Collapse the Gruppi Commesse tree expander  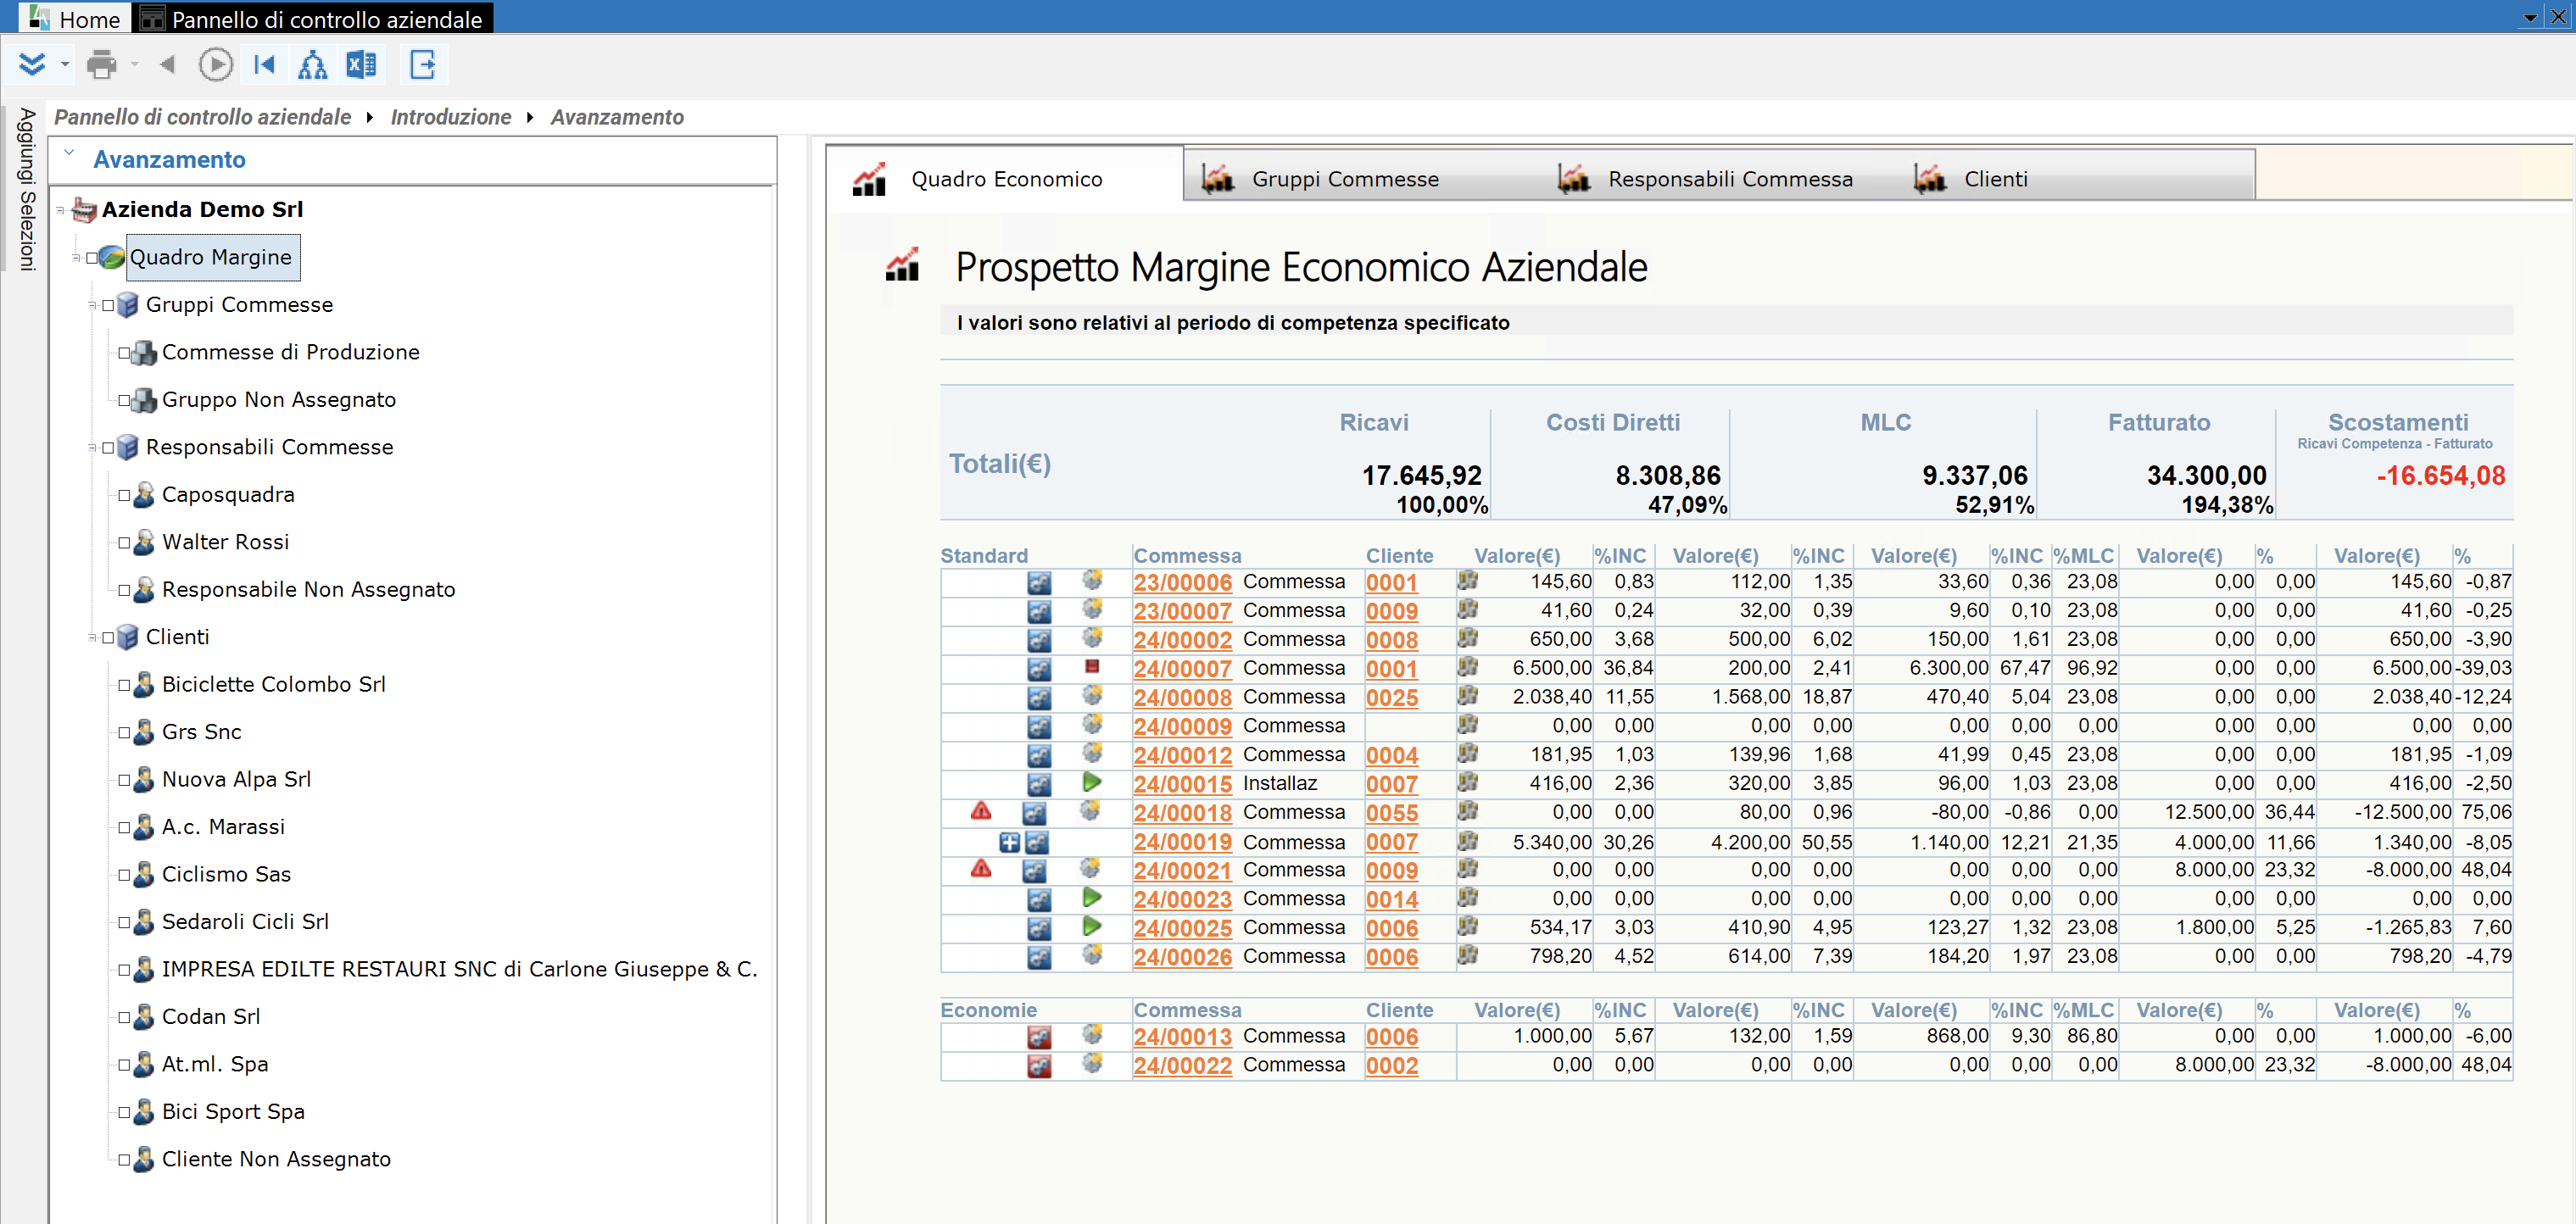click(92, 305)
